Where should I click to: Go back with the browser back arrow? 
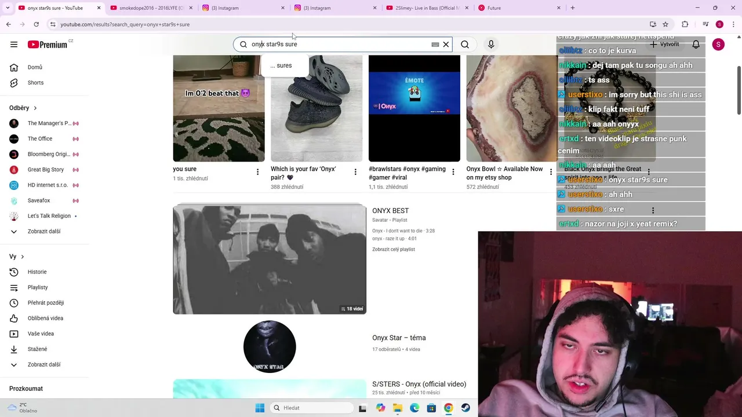[9, 24]
